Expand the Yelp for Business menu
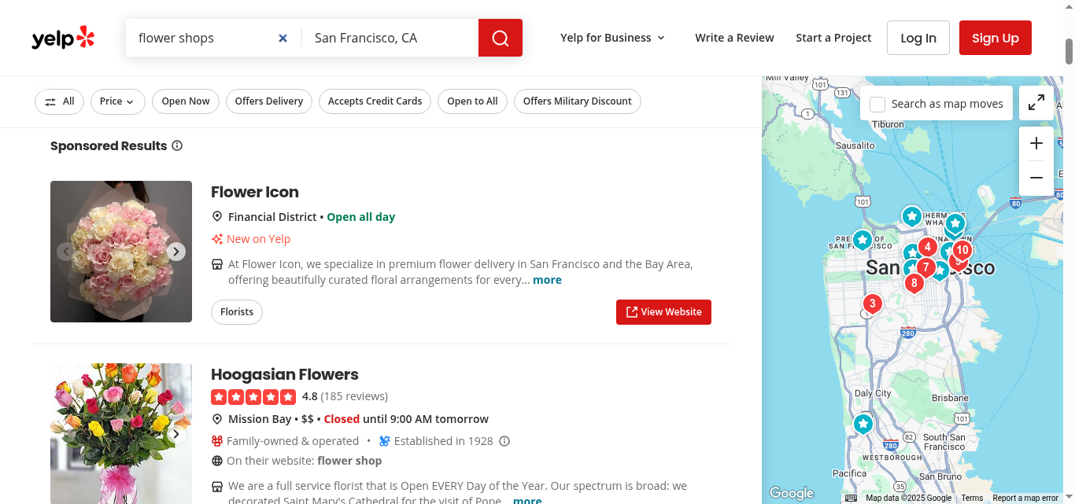Screen dimensions: 1075x504 pos(613,38)
